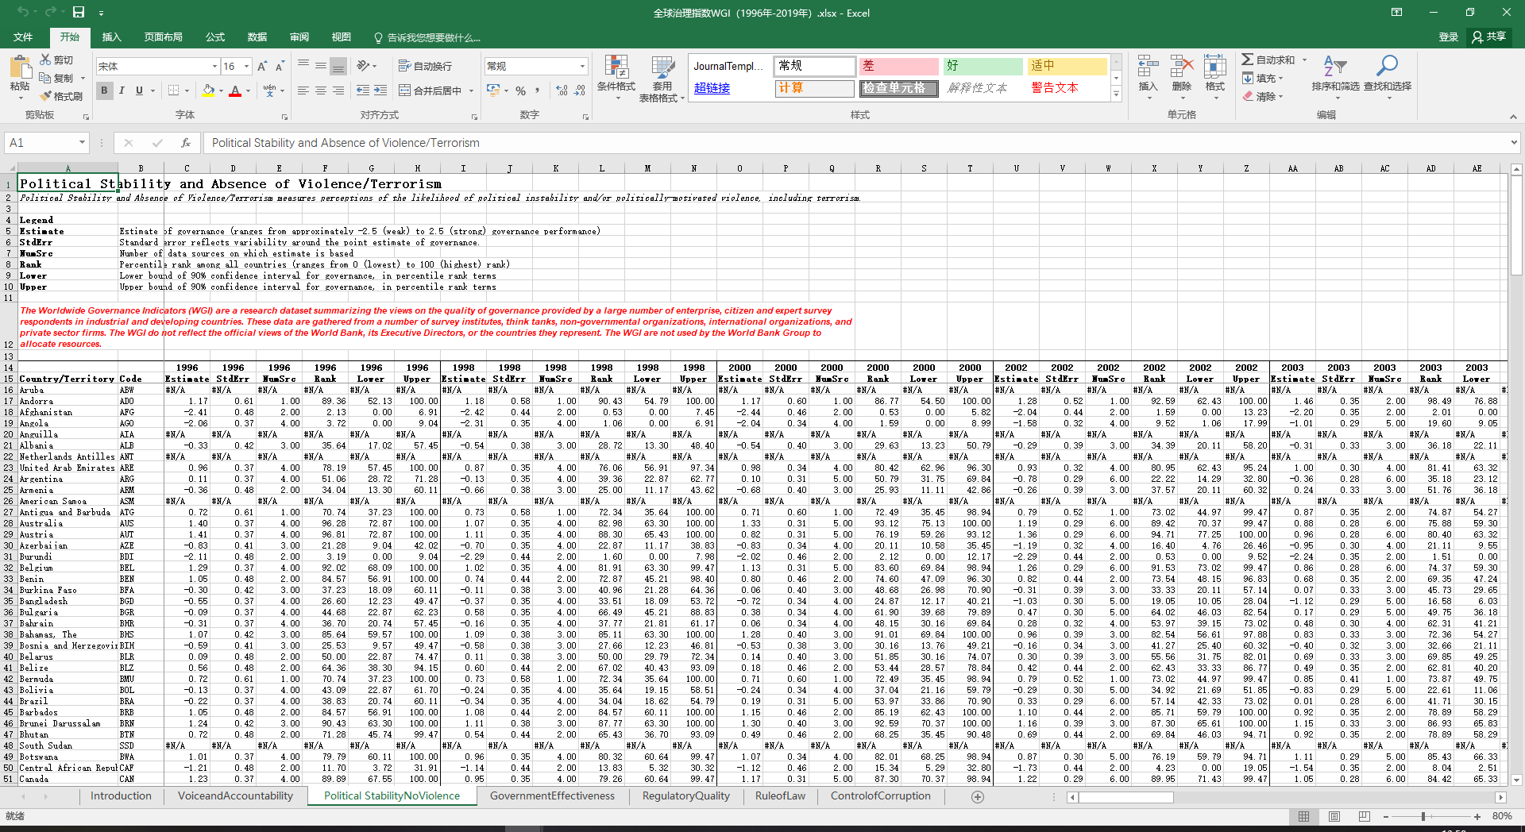Viewport: 1525px width, 832px height.
Task: Open the font size dropdown showing 16
Action: click(247, 67)
